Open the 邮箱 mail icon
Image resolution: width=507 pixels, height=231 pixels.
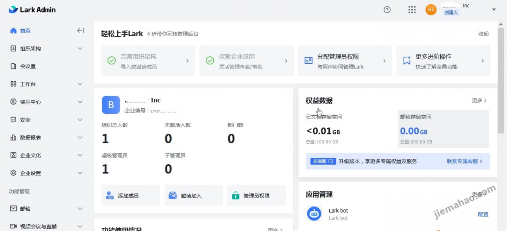tap(13, 208)
